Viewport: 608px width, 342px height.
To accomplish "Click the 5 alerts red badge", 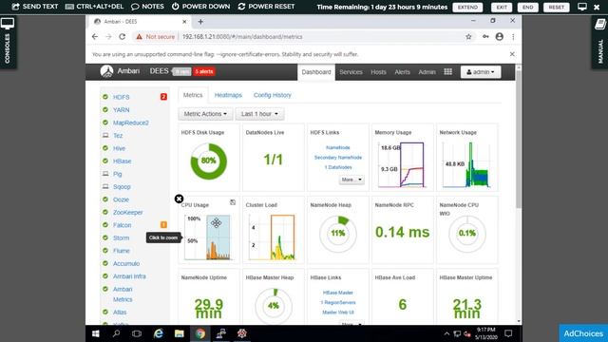I will 204,71.
